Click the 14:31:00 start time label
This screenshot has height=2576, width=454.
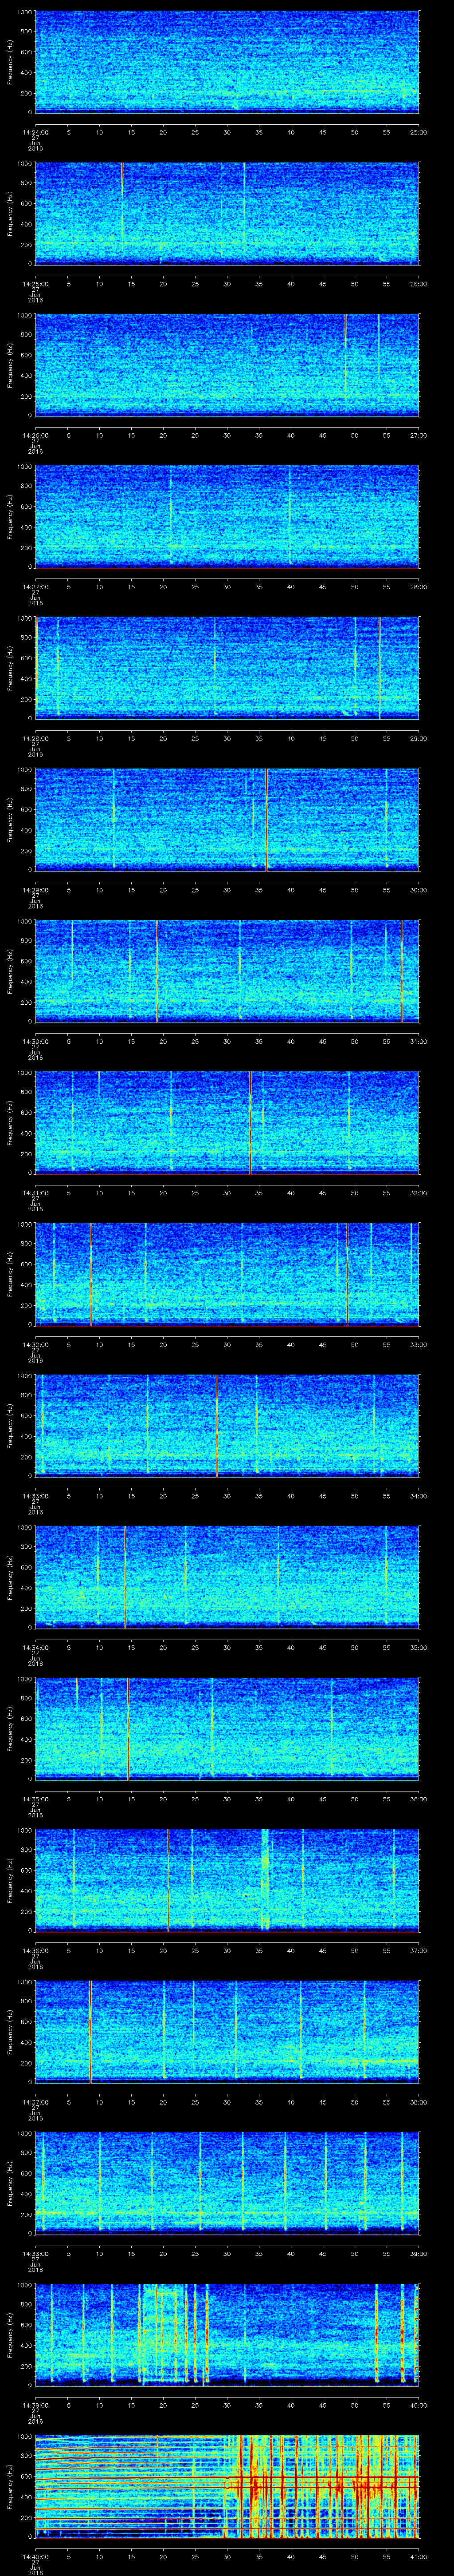pyautogui.click(x=35, y=1192)
